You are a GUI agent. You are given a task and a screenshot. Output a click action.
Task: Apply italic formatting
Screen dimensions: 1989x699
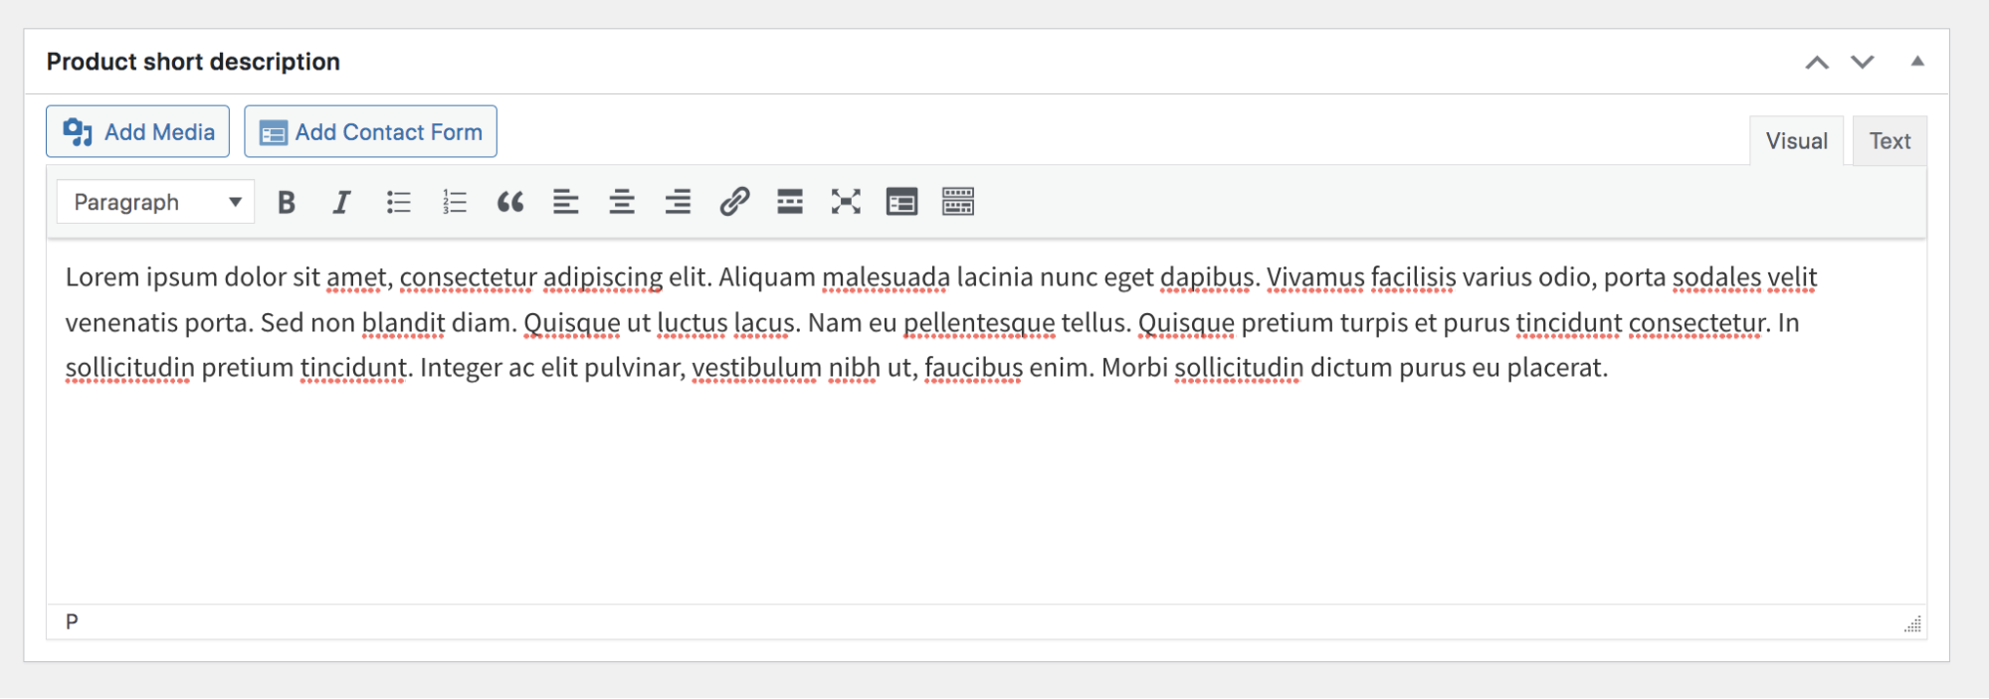pyautogui.click(x=341, y=203)
